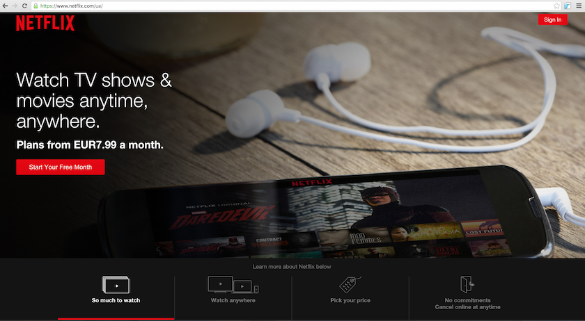Bookmark this page with the star icon
This screenshot has height=321, width=585.
pyautogui.click(x=556, y=6)
